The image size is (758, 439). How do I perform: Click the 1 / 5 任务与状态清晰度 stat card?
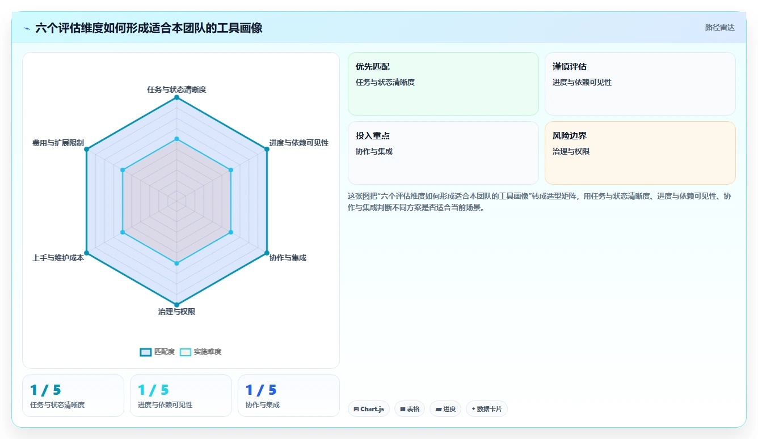click(73, 395)
